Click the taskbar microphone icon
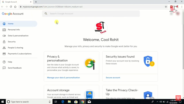 tap(50, 102)
